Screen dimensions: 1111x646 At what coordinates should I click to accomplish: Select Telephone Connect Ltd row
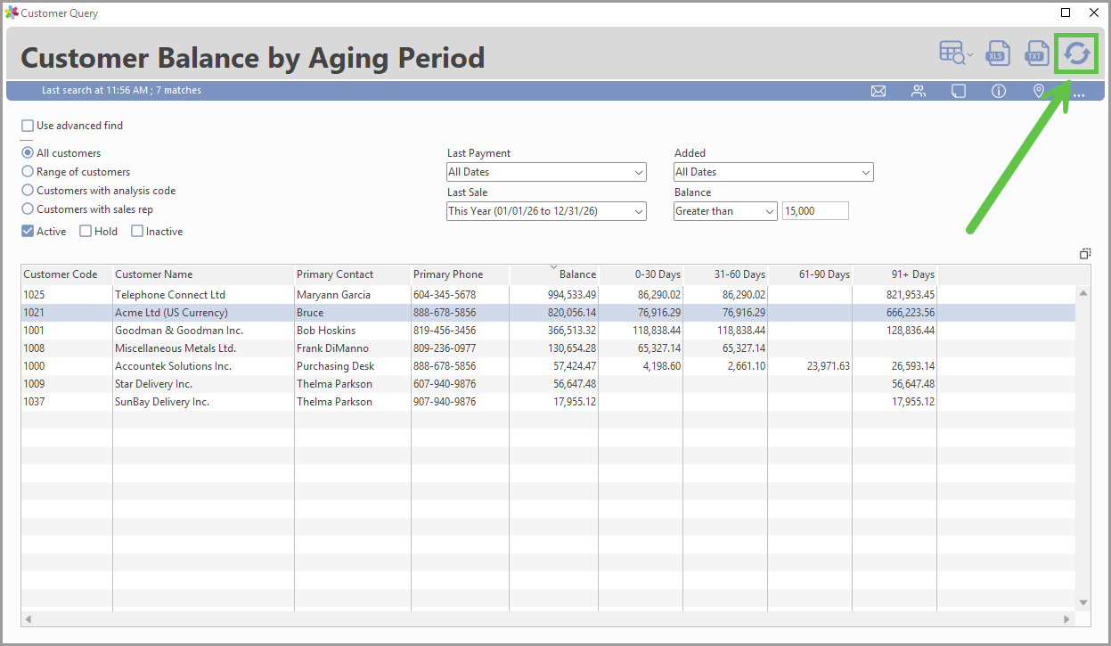[x=548, y=295]
